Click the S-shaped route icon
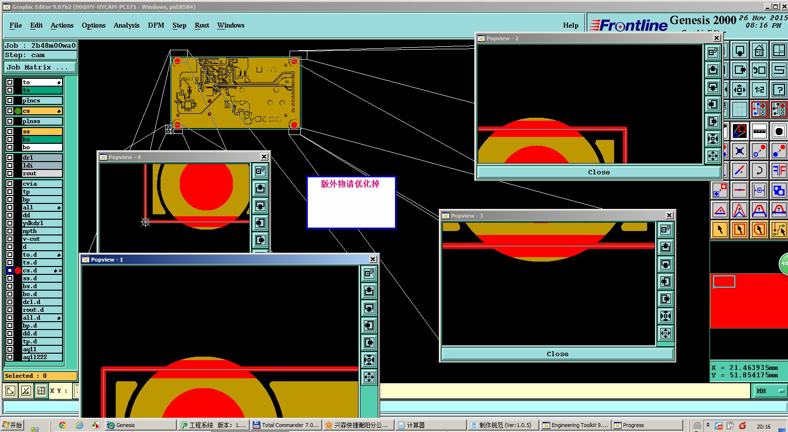788x432 pixels. pyautogui.click(x=779, y=70)
